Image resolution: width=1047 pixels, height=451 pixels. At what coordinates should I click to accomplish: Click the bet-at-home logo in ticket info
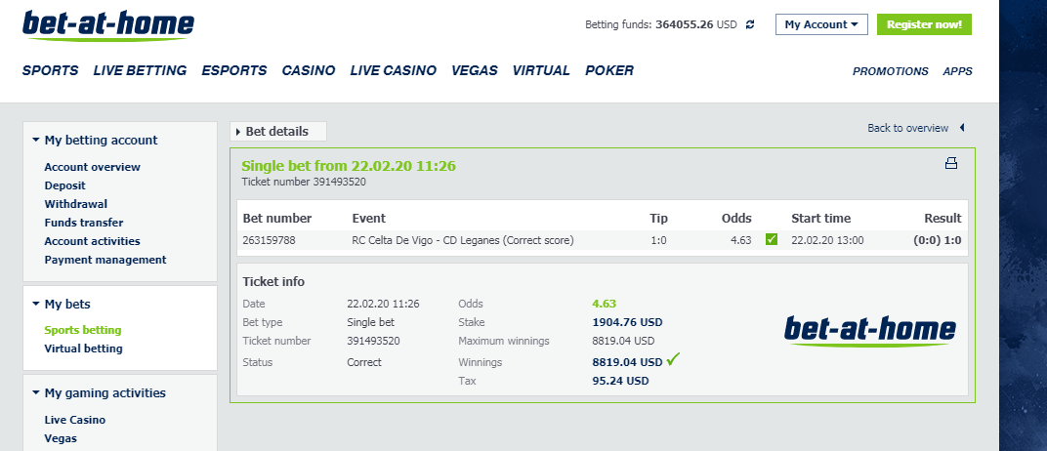click(870, 330)
